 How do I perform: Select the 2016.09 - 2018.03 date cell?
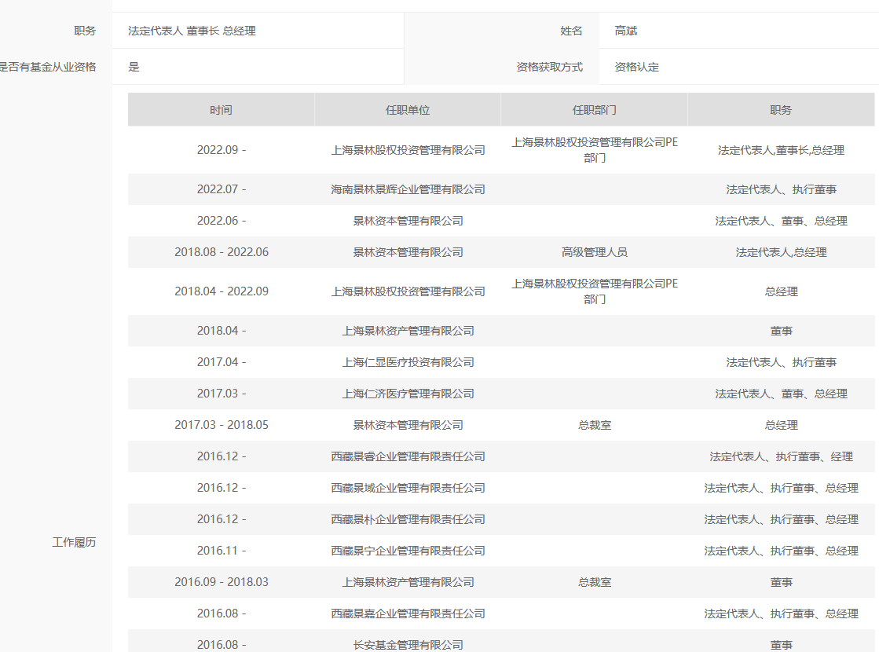221,582
